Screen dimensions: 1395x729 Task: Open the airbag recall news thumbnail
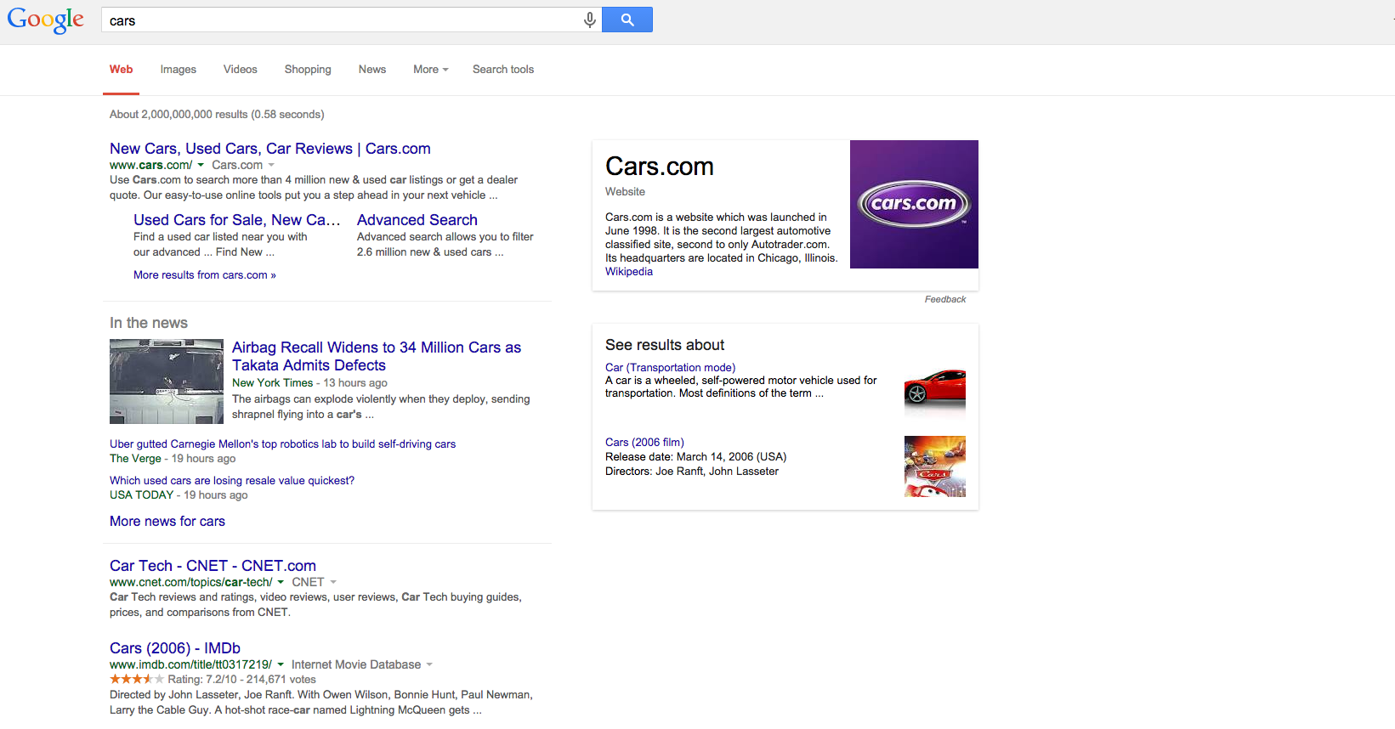[167, 381]
